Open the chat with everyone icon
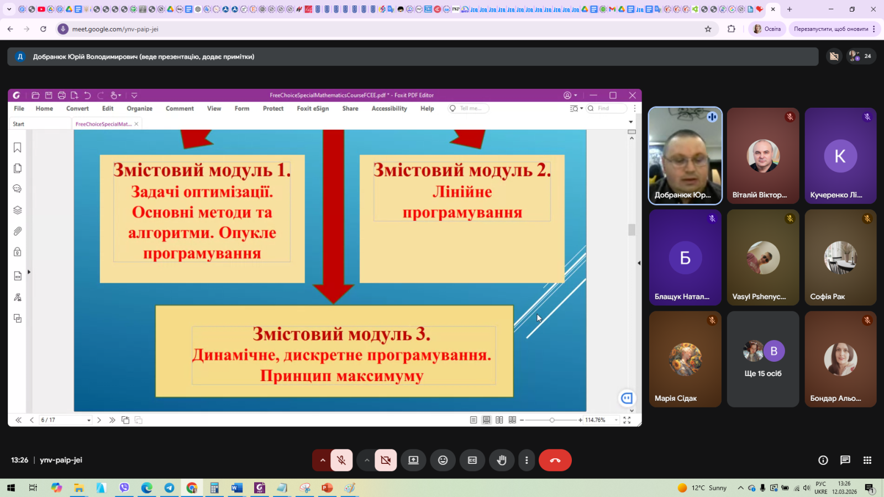 pos(845,460)
